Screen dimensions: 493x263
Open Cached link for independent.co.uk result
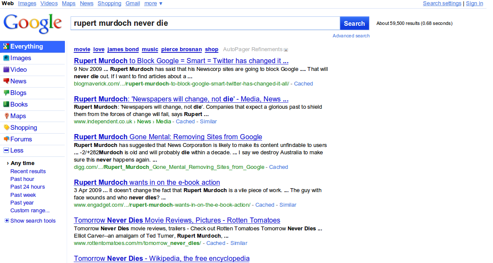pos(185,122)
